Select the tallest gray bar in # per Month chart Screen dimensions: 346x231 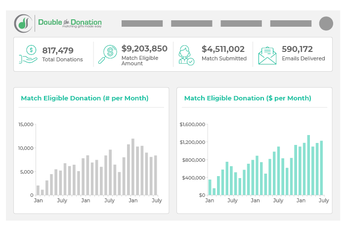133,167
